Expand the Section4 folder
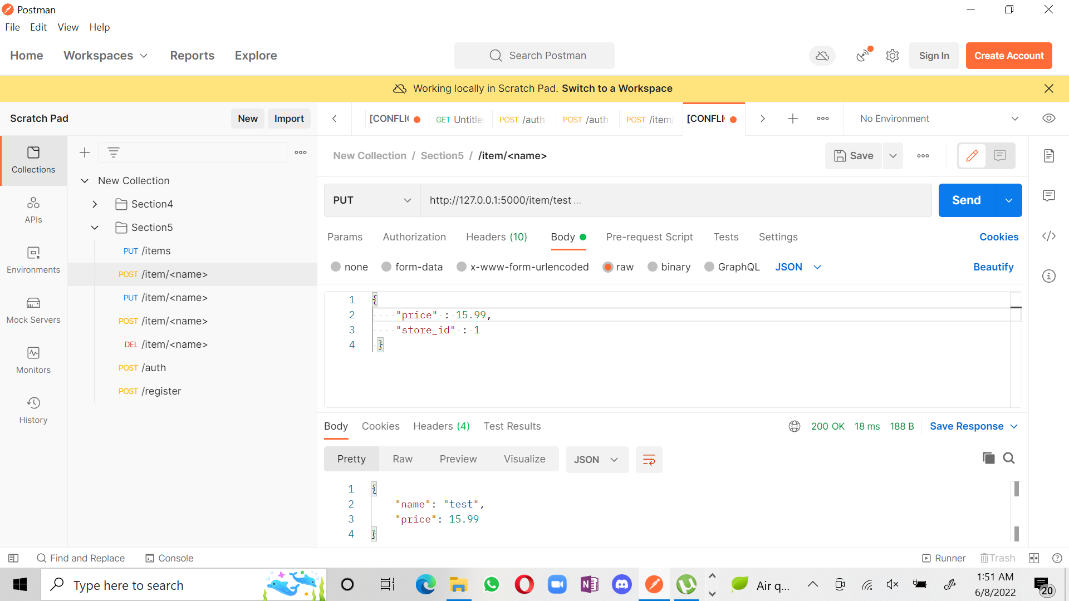The image size is (1069, 601). 95,204
